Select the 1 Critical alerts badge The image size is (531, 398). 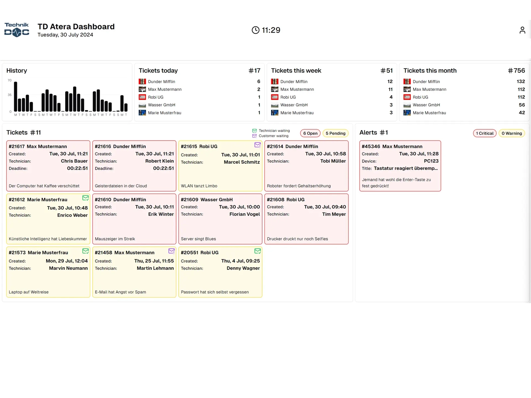coord(485,133)
